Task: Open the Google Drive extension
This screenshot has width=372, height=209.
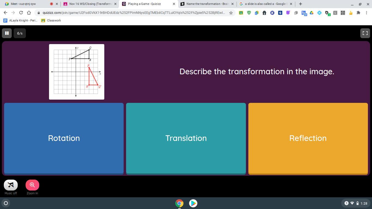Action: [x=312, y=13]
